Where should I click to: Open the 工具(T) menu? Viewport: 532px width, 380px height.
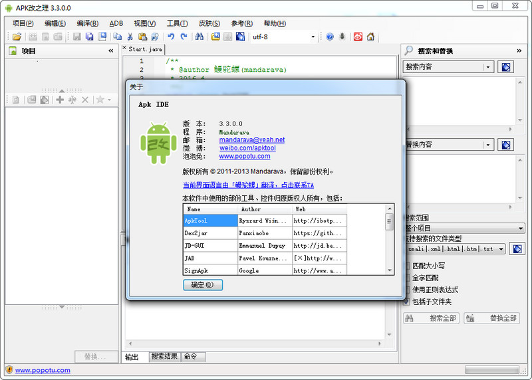coord(177,23)
